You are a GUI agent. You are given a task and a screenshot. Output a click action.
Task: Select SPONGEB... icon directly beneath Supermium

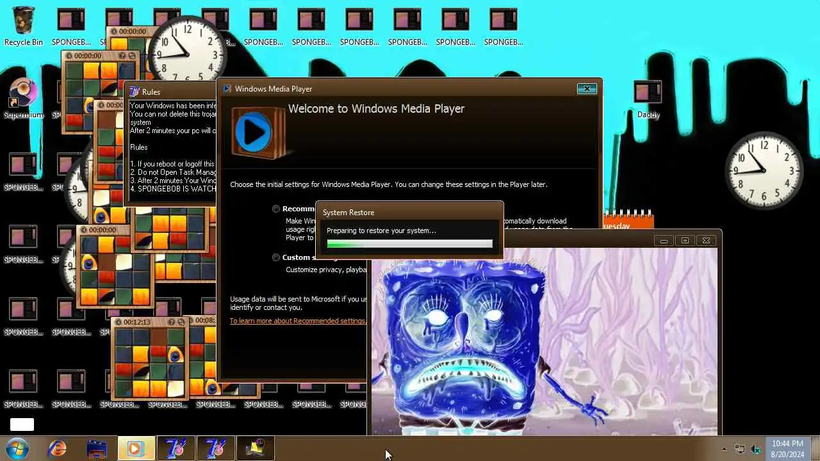(24, 170)
